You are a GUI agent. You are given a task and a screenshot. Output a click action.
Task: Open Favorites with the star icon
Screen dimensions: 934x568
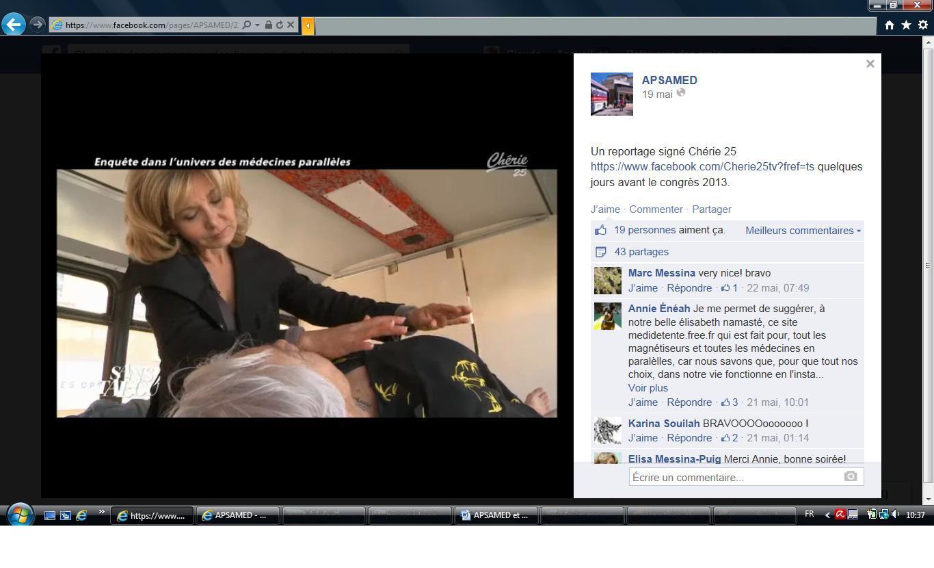point(906,25)
